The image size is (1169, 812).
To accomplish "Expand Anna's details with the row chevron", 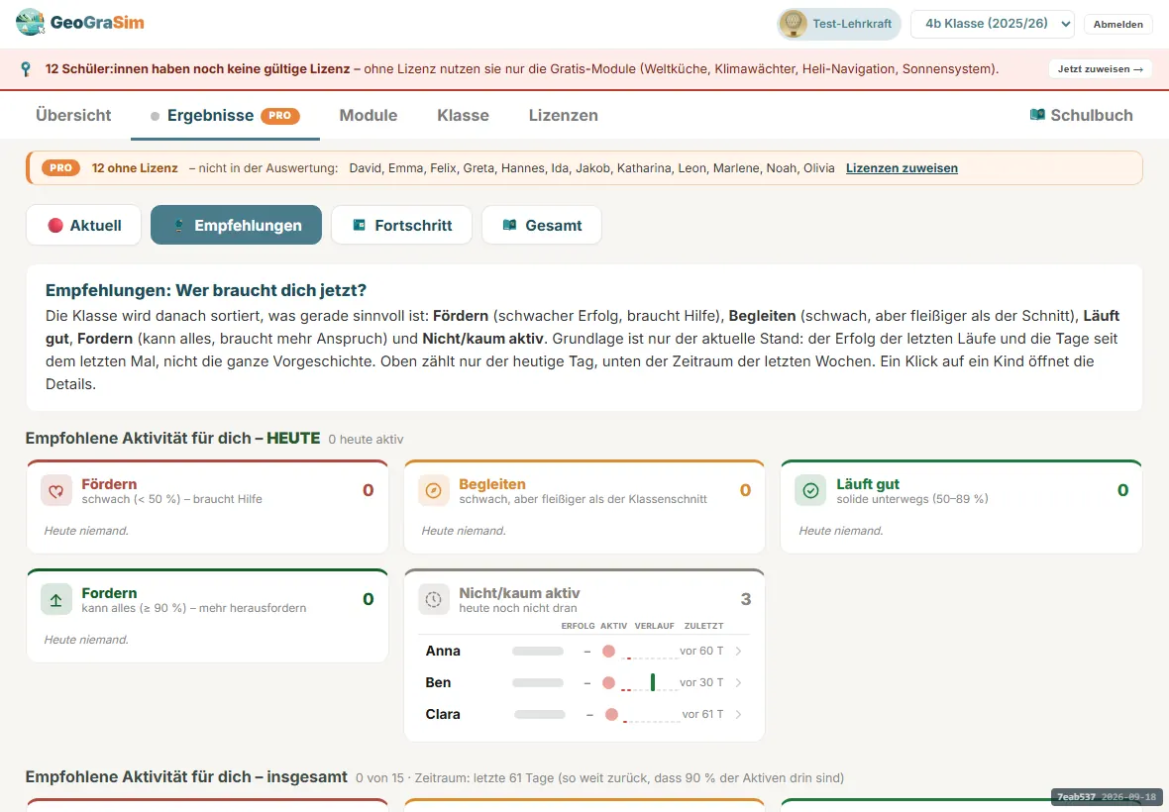I will point(738,652).
